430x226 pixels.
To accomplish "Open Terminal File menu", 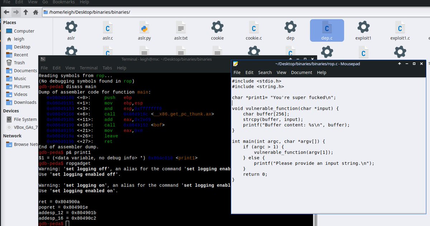I will point(44,68).
